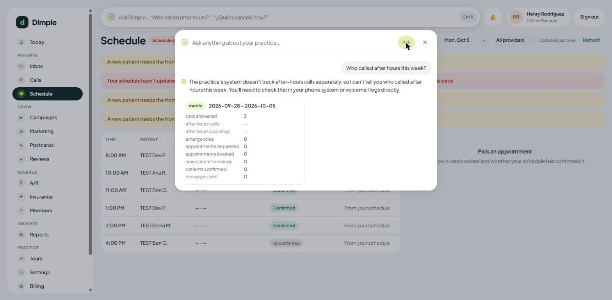This screenshot has width=612, height=300.
Task: Click the Campaigns arrow icon
Action: point(21,118)
